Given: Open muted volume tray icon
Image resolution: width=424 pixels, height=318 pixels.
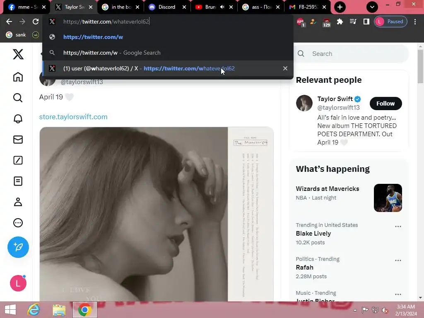Looking at the screenshot, I should click(x=385, y=310).
